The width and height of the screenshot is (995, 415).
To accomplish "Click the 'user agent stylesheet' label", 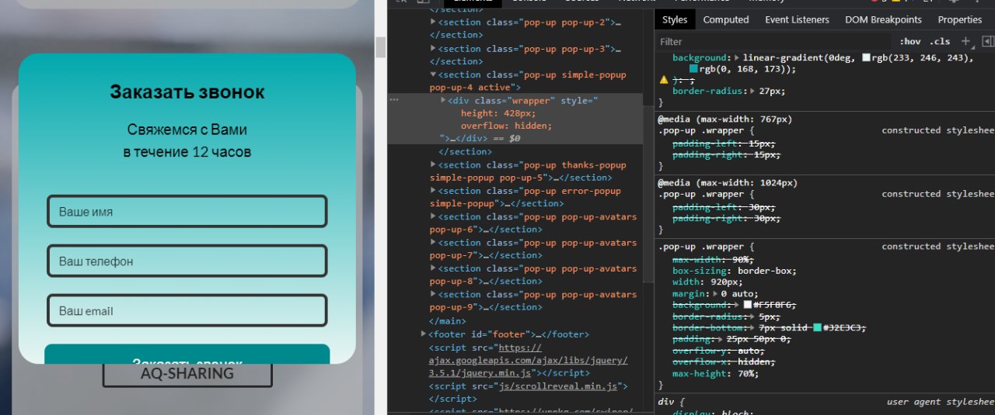I will 941,402.
